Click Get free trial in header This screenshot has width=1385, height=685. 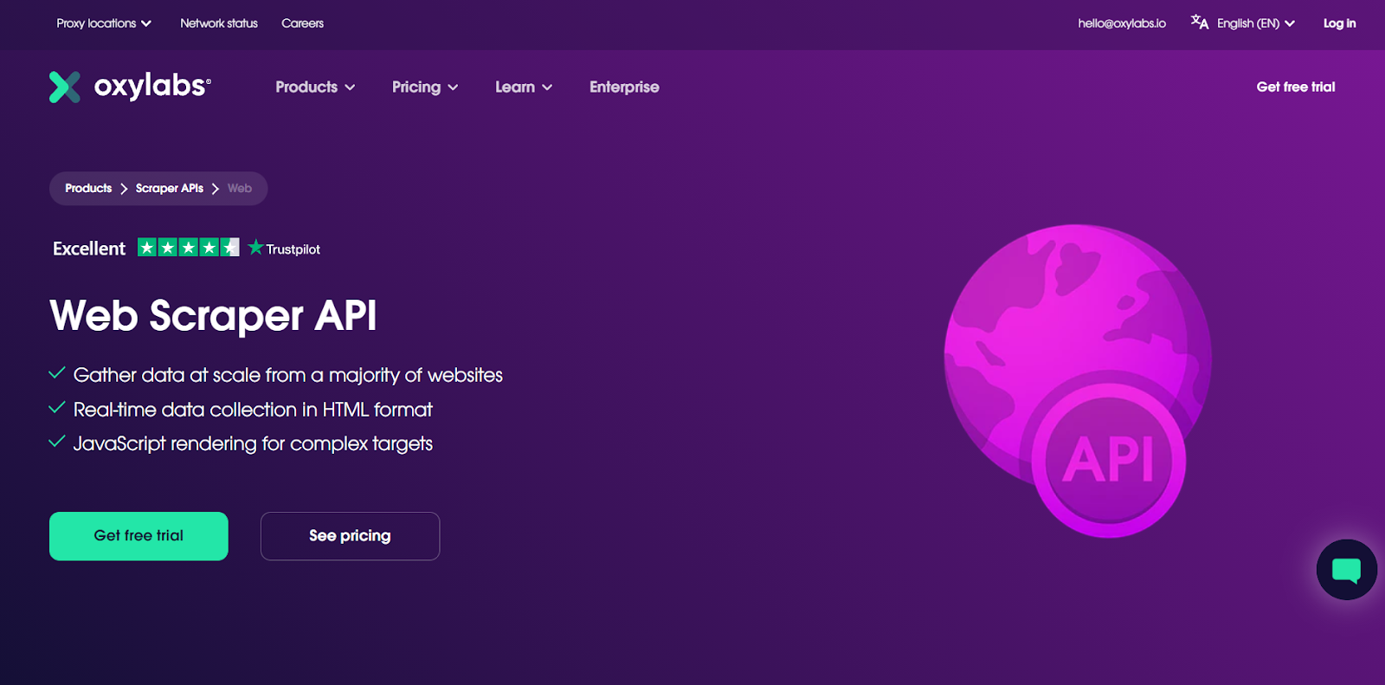(x=1296, y=87)
